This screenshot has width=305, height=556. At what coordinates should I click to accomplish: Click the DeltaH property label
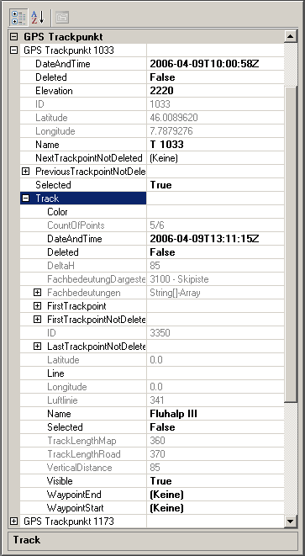coord(61,266)
